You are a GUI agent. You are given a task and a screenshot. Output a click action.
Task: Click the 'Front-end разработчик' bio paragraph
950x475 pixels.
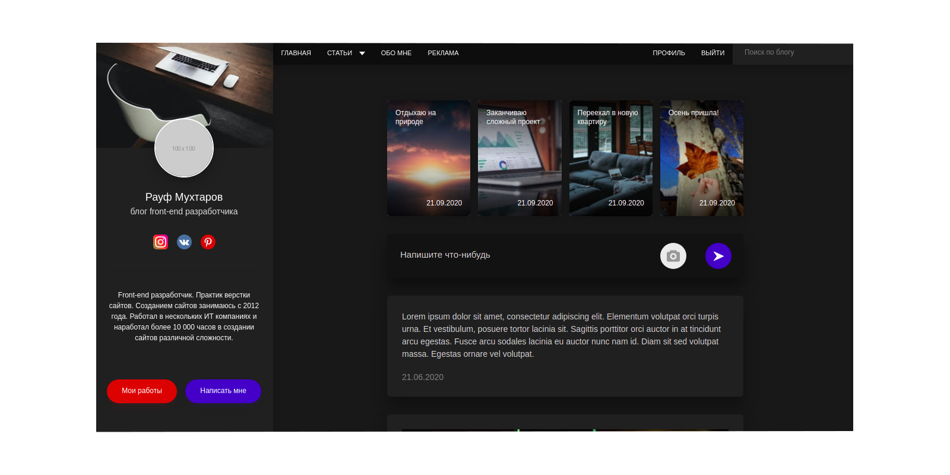point(184,316)
